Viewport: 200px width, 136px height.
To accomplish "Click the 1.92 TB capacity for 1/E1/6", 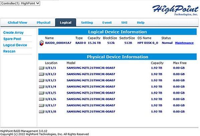I will 157,99.
